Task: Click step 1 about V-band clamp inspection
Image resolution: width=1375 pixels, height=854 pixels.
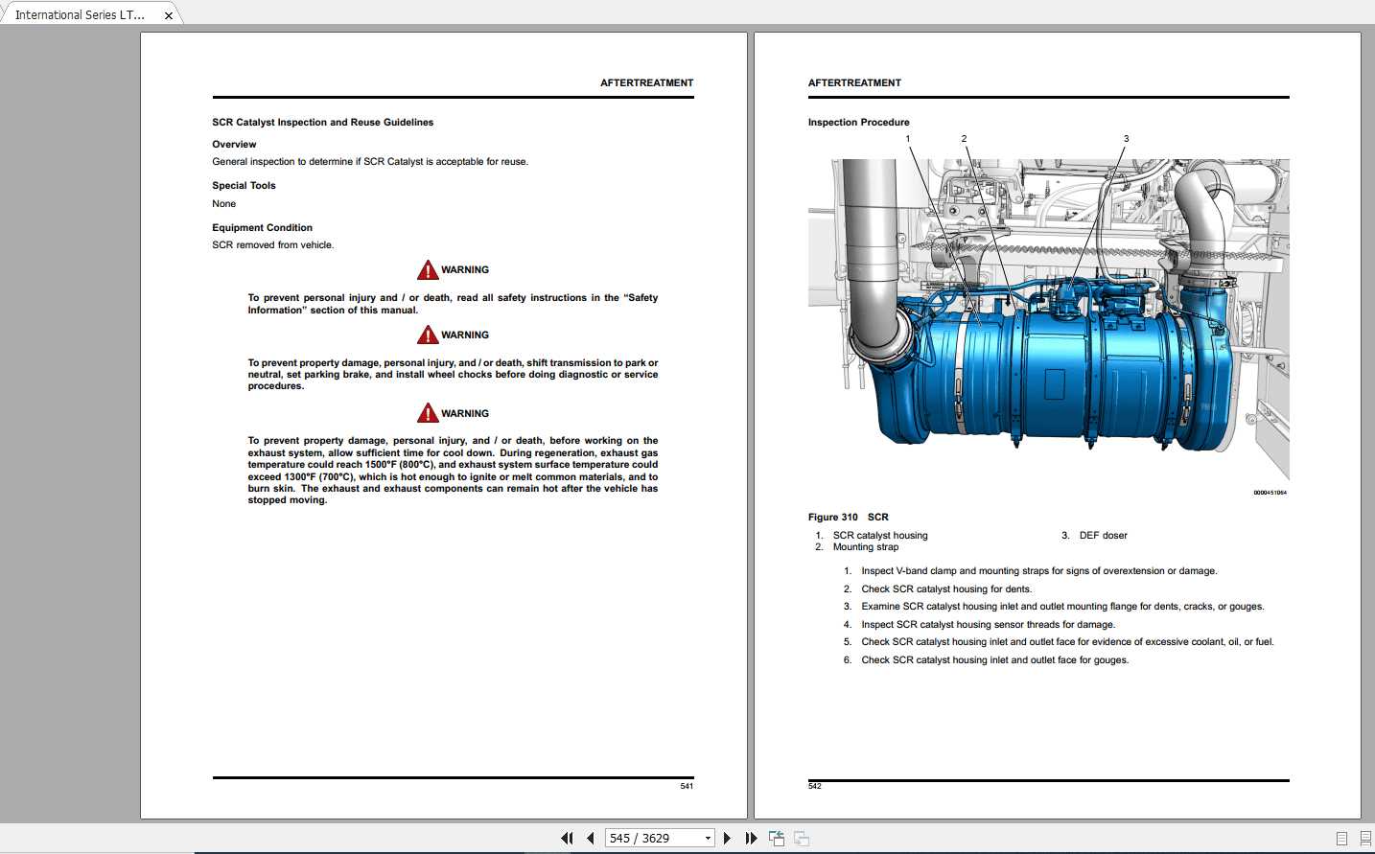Action: point(1039,571)
